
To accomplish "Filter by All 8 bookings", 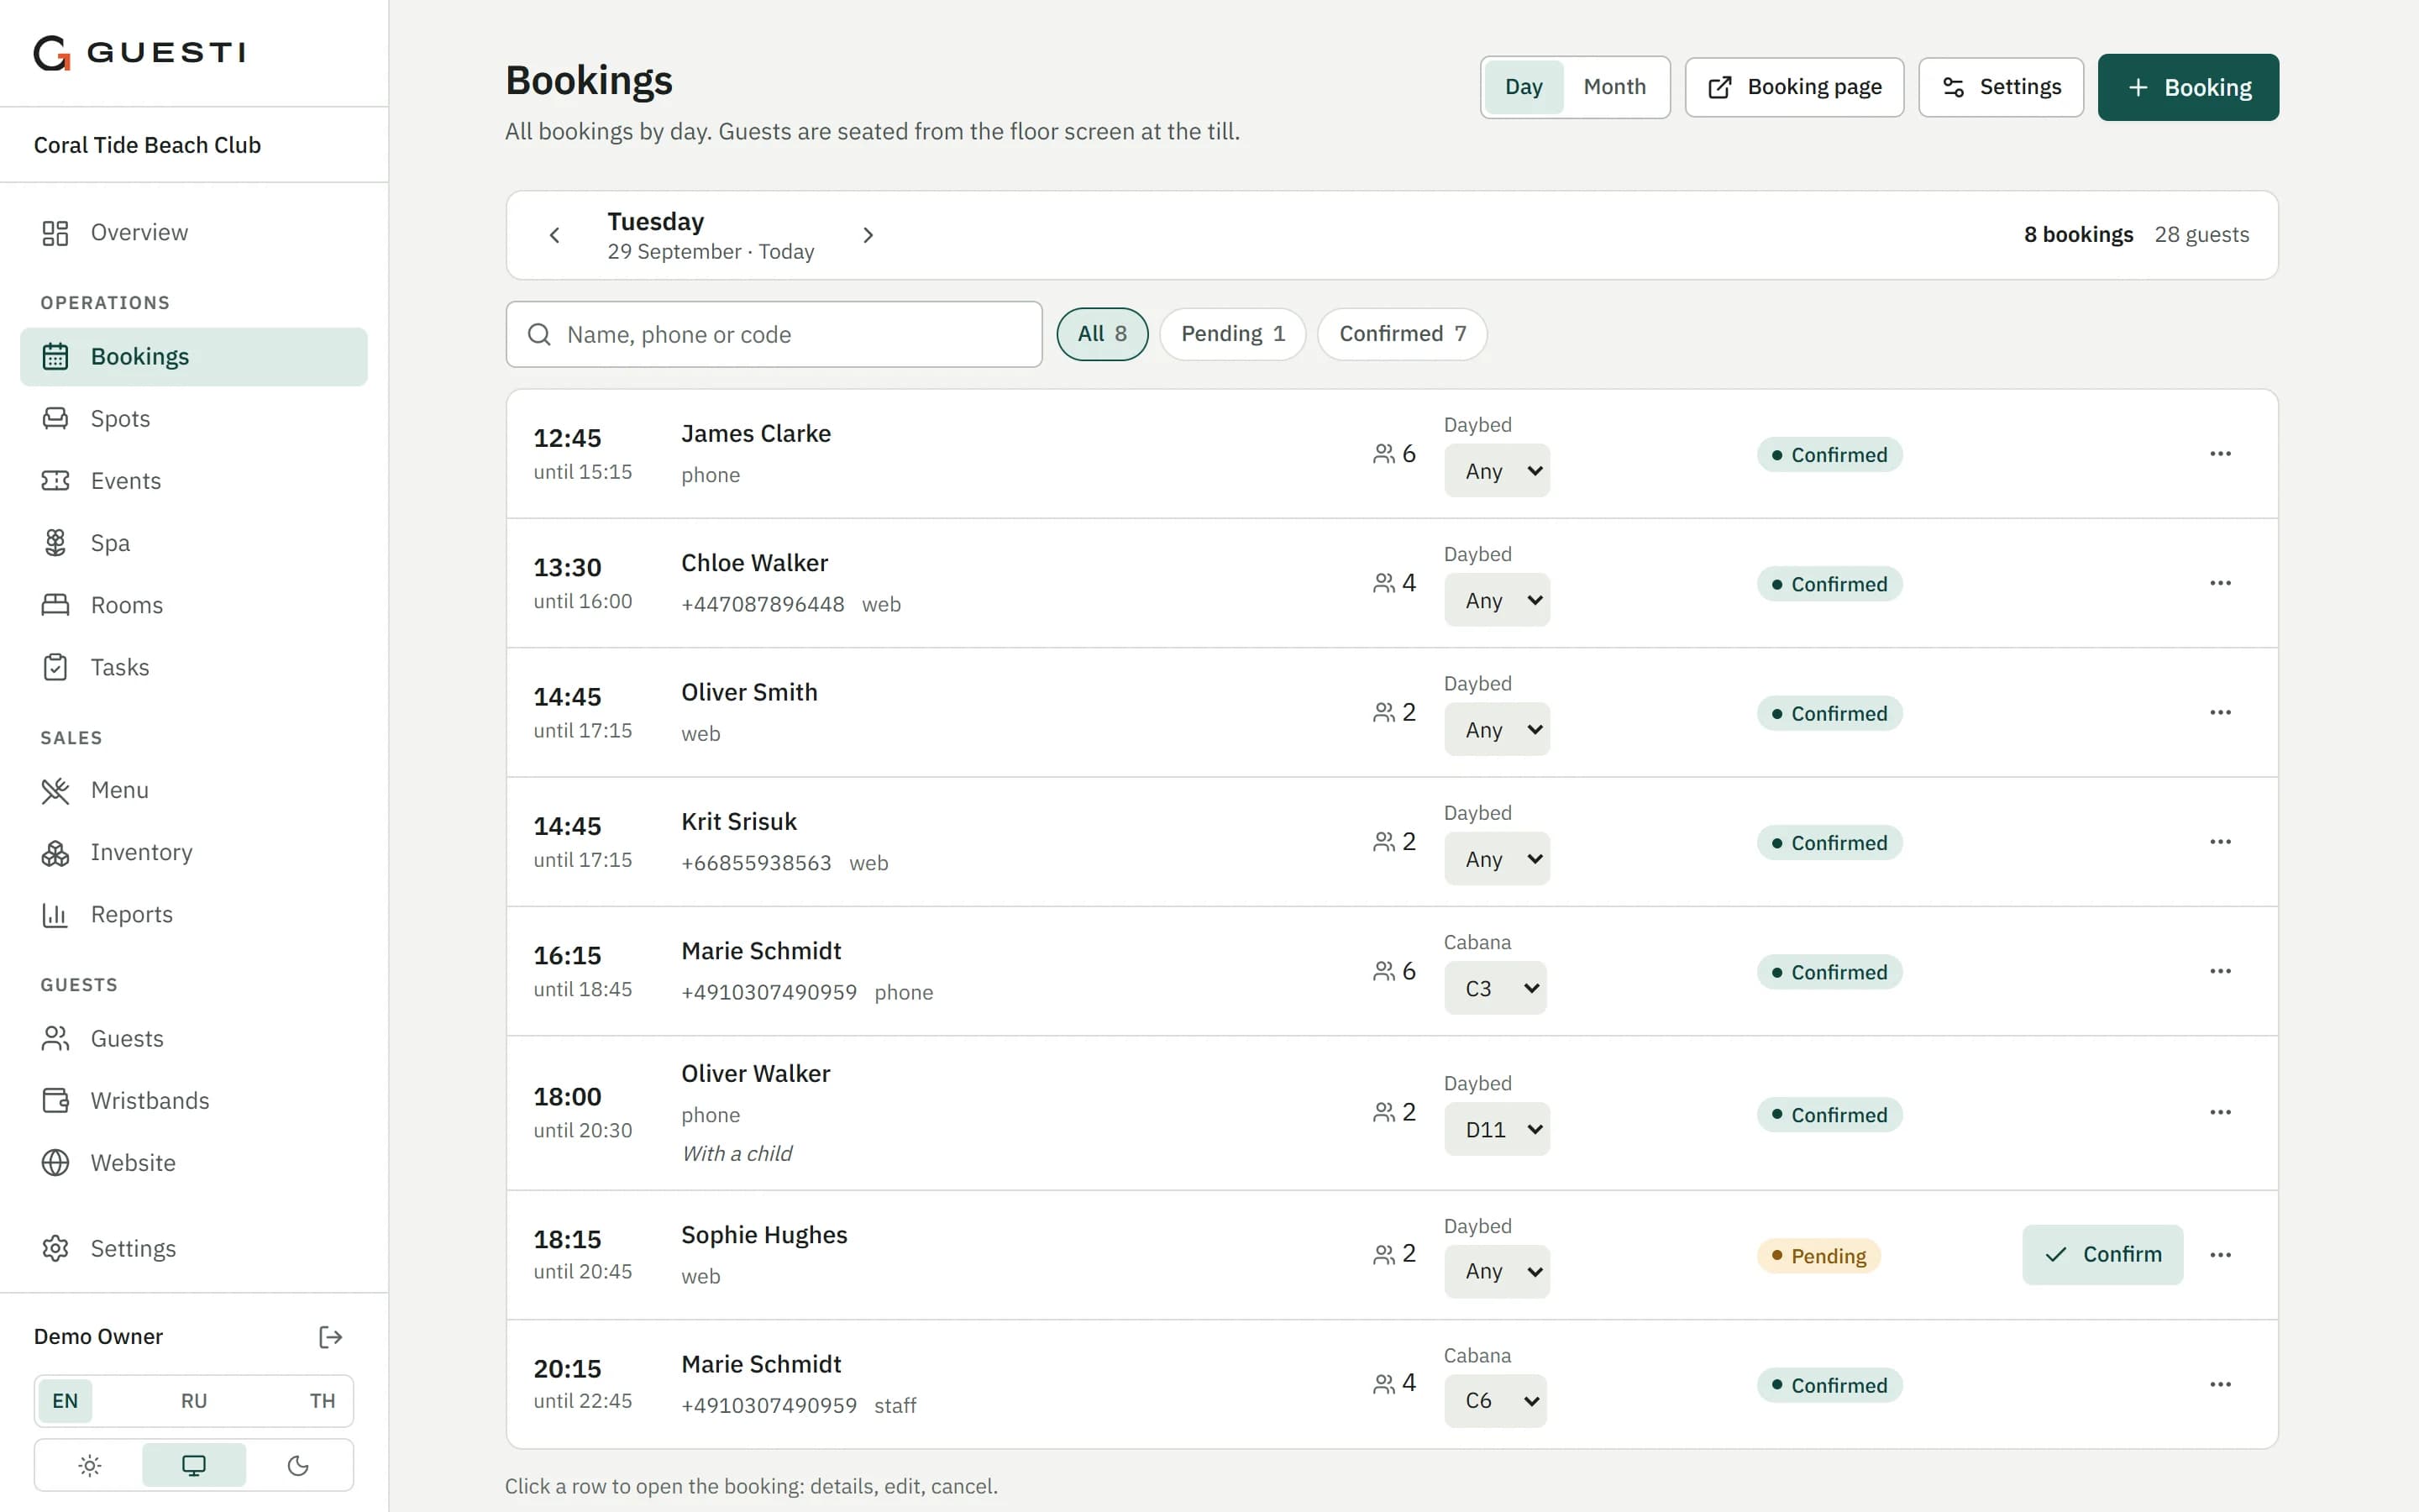I will click(x=1101, y=334).
